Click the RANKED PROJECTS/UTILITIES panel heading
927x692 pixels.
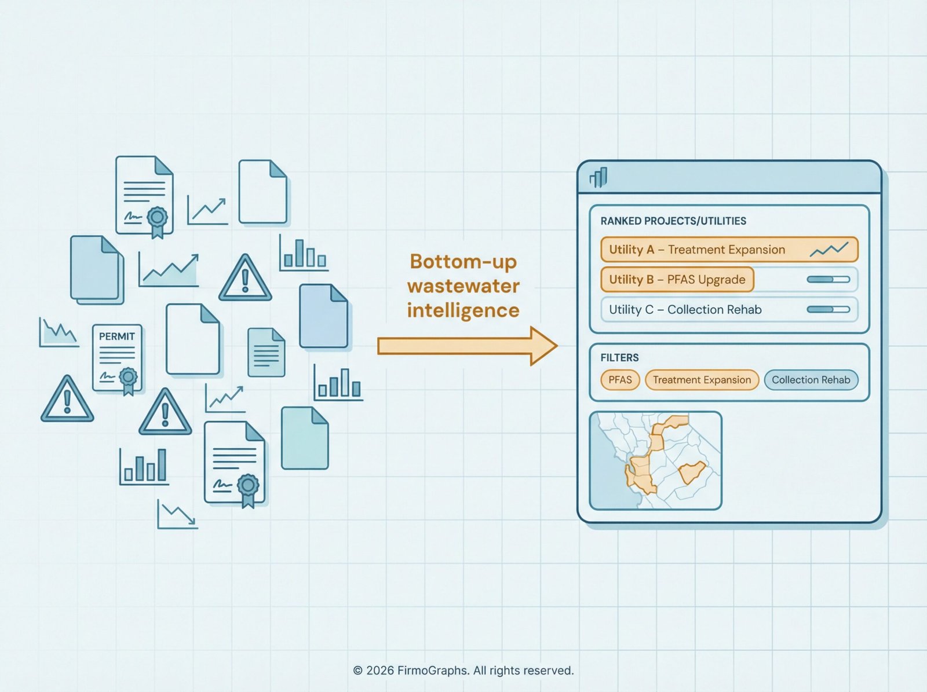[673, 221]
